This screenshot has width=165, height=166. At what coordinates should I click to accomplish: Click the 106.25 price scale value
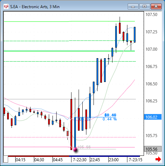[151, 101]
